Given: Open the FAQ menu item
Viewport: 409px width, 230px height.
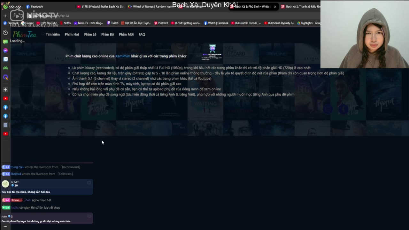Looking at the screenshot, I should point(142,34).
